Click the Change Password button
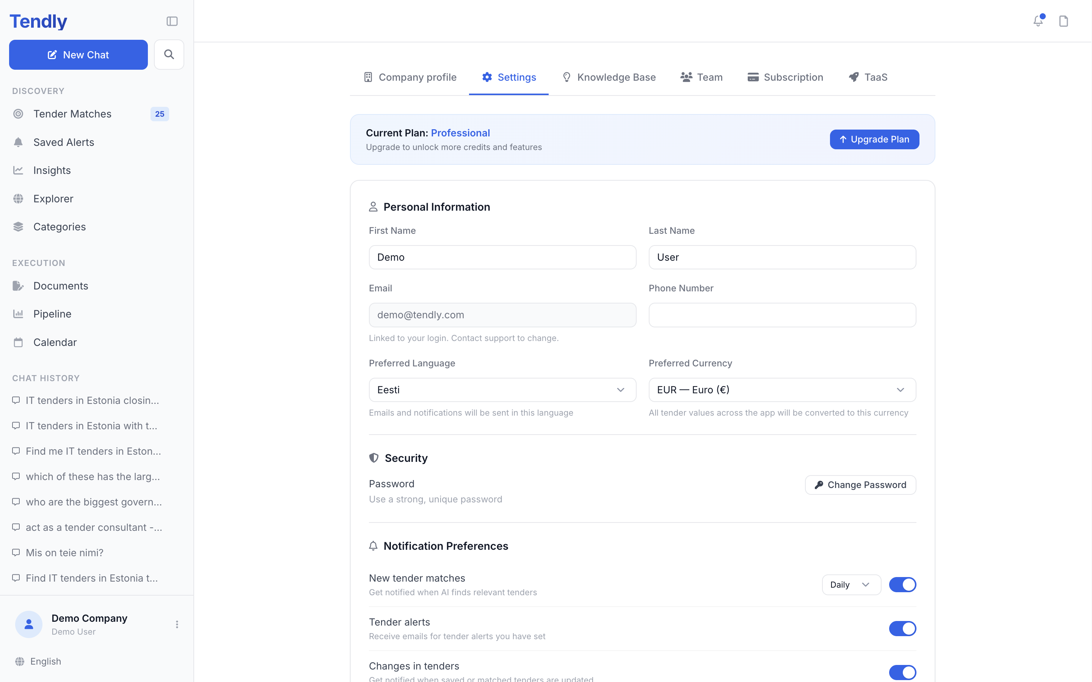This screenshot has height=682, width=1092. (x=860, y=485)
